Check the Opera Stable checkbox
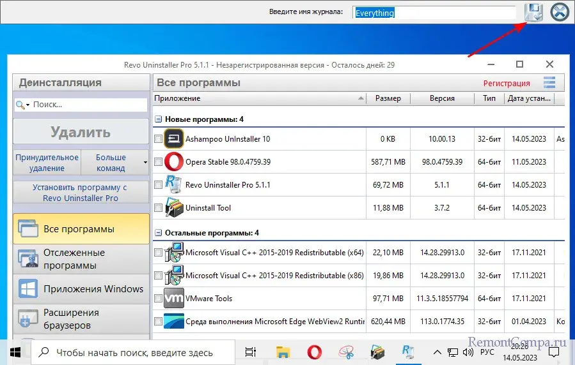 pos(159,162)
